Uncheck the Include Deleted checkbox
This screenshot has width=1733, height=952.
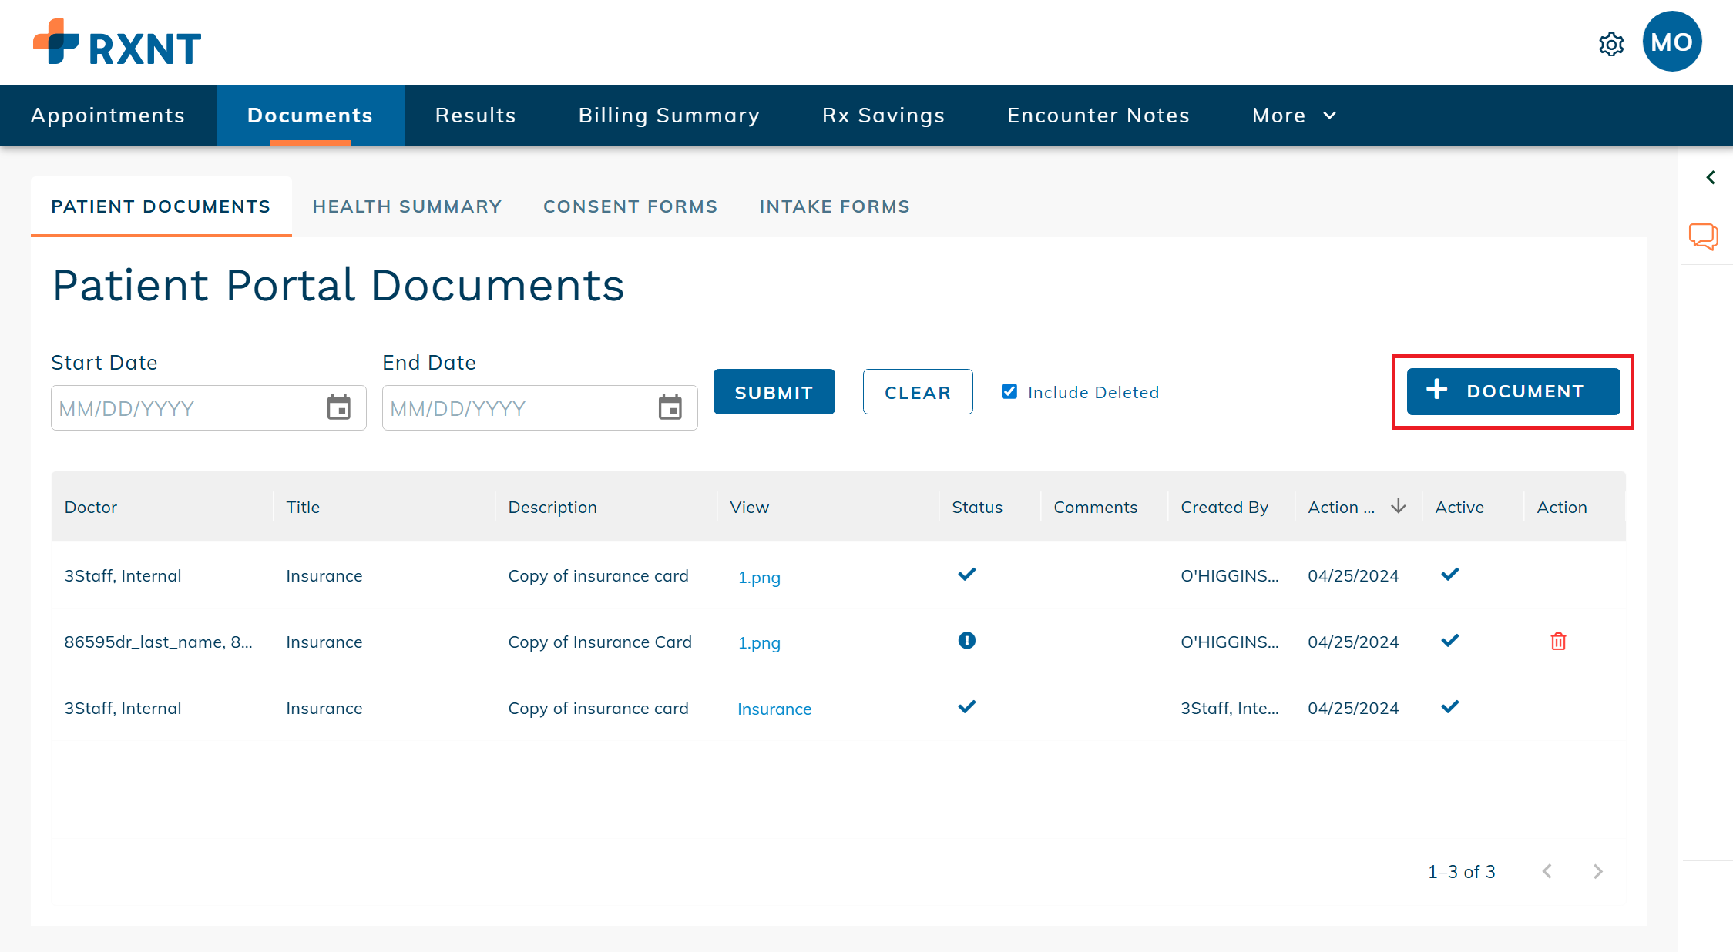[1009, 391]
